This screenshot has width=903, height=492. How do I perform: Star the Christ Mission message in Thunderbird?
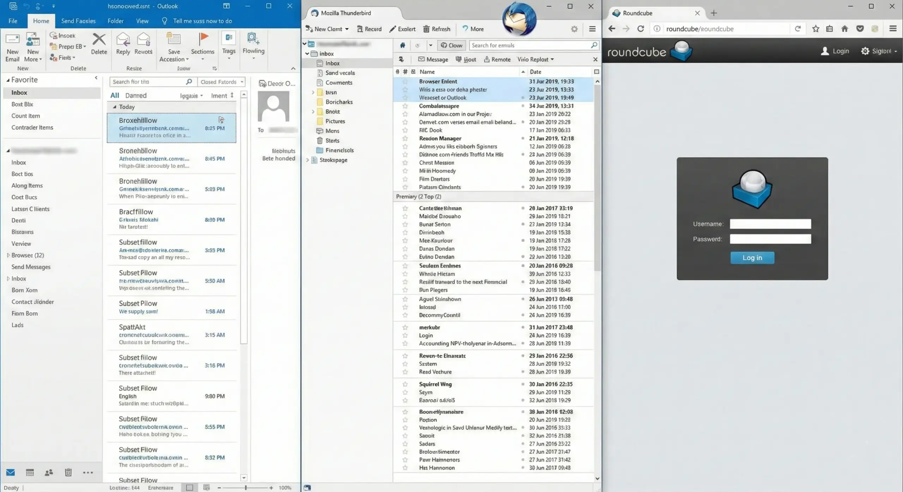404,162
